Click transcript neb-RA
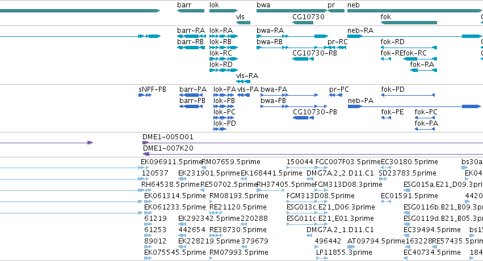 coord(360,31)
